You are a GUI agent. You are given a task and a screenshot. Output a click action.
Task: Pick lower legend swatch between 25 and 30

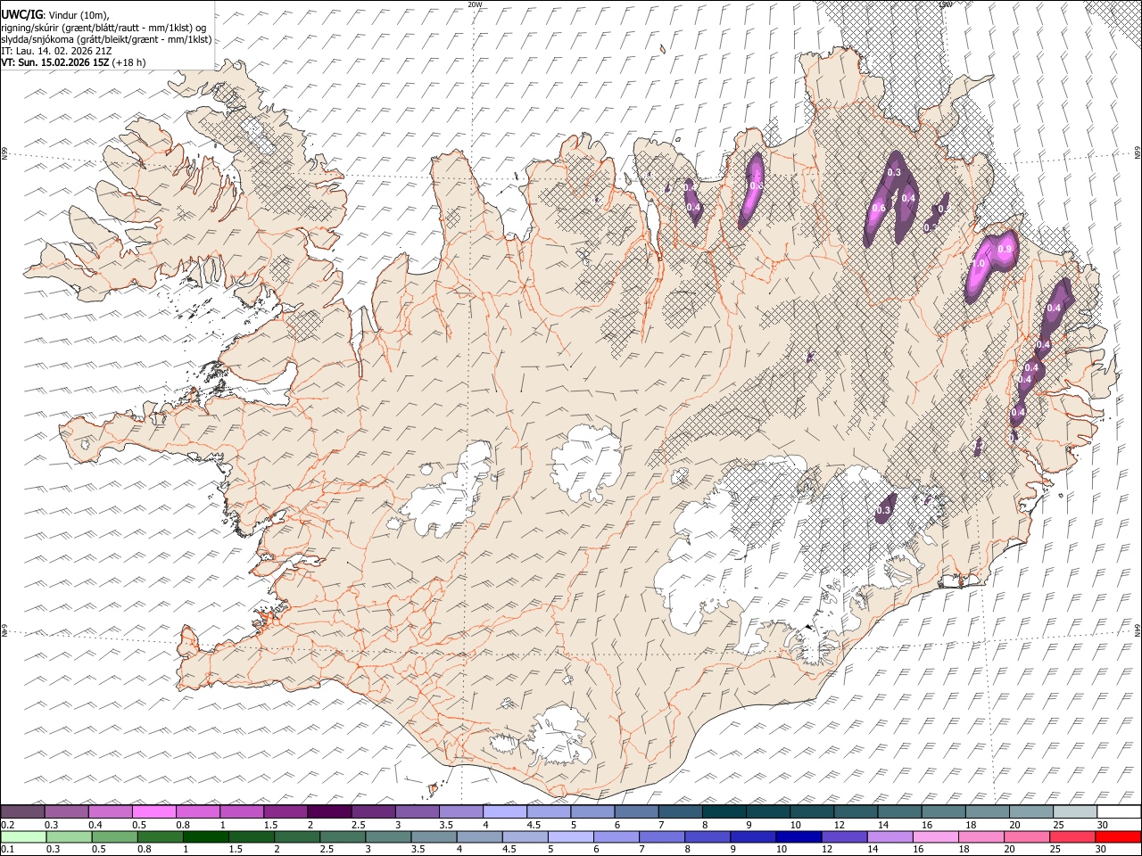click(x=1073, y=836)
